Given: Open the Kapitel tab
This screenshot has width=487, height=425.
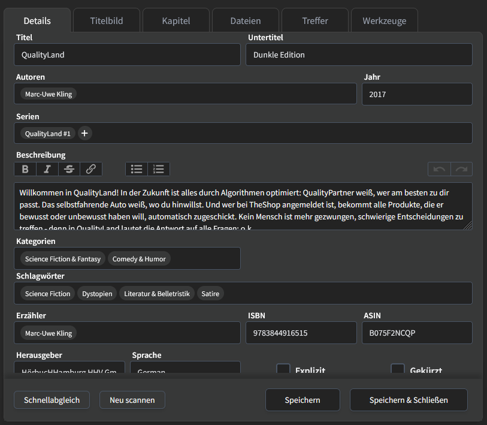Looking at the screenshot, I should click(176, 20).
